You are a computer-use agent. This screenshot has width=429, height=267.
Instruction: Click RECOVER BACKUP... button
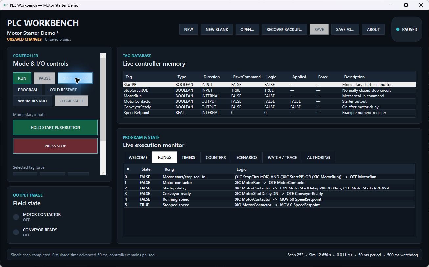(x=284, y=29)
